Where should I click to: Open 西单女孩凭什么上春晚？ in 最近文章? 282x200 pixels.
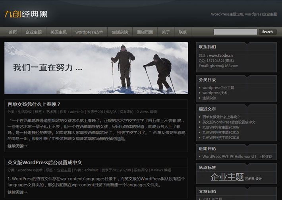tap(221, 117)
